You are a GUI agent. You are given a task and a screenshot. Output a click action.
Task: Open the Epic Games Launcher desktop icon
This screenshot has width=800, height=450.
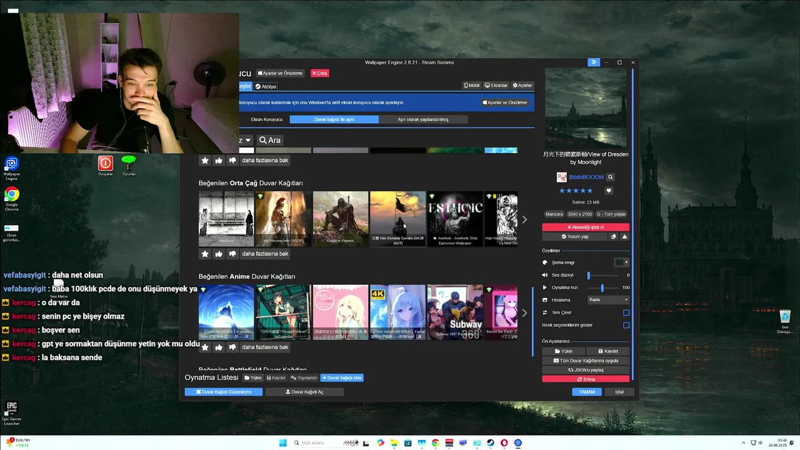11,413
